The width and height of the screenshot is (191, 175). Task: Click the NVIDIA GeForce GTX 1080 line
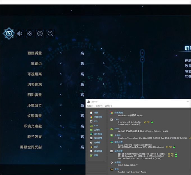141,147
